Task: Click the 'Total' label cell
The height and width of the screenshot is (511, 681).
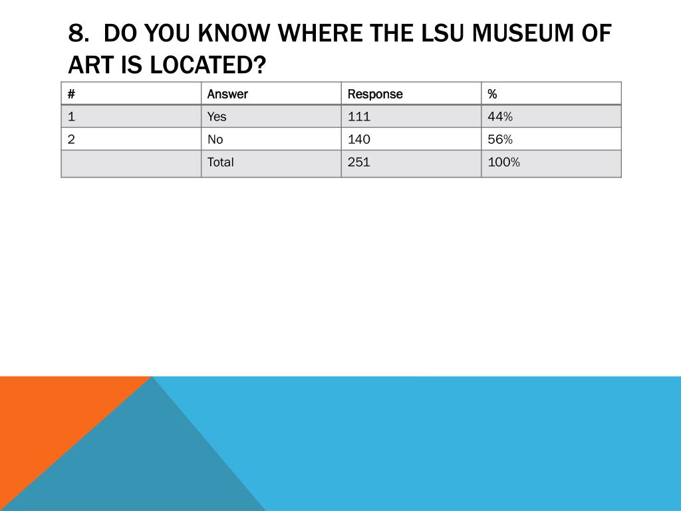Action: click(x=271, y=164)
